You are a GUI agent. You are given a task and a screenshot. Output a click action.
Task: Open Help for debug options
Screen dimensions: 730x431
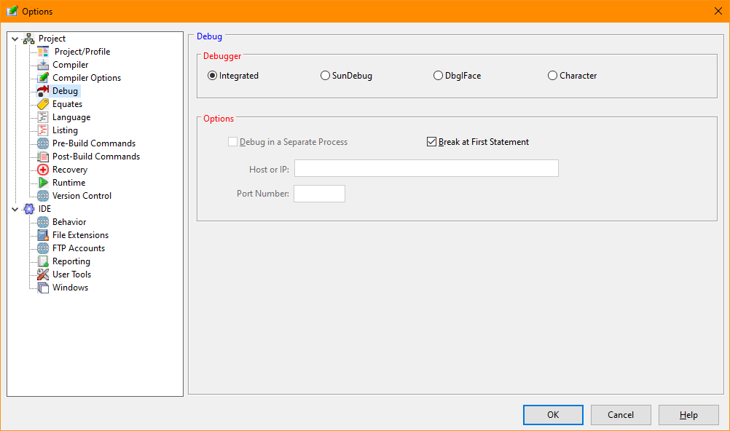pos(688,415)
